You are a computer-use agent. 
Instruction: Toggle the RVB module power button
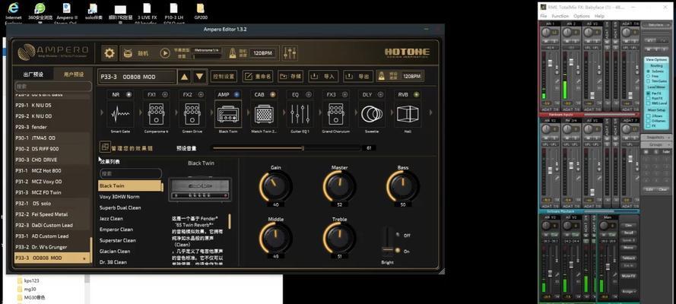(416, 94)
